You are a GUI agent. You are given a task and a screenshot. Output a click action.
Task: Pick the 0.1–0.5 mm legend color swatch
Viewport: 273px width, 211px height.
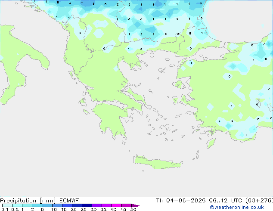tap(7, 205)
